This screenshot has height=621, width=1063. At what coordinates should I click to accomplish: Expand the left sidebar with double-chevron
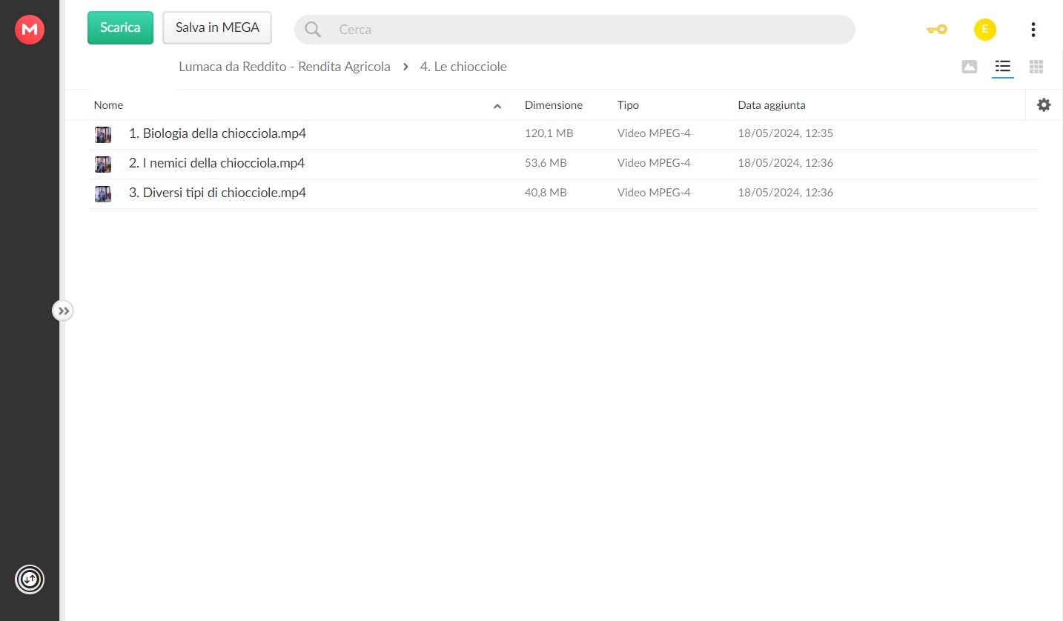(64, 310)
